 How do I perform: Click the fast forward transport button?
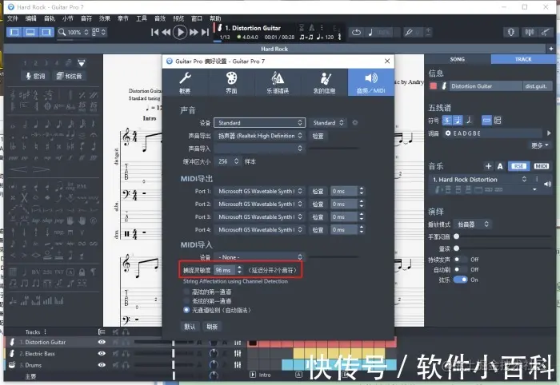[x=194, y=33]
